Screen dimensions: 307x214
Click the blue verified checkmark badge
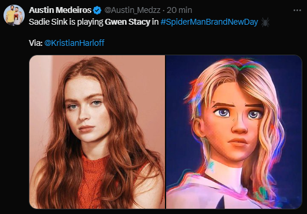[97, 11]
